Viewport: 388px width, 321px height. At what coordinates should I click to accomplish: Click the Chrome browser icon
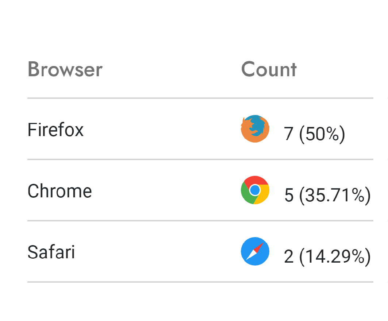255,190
